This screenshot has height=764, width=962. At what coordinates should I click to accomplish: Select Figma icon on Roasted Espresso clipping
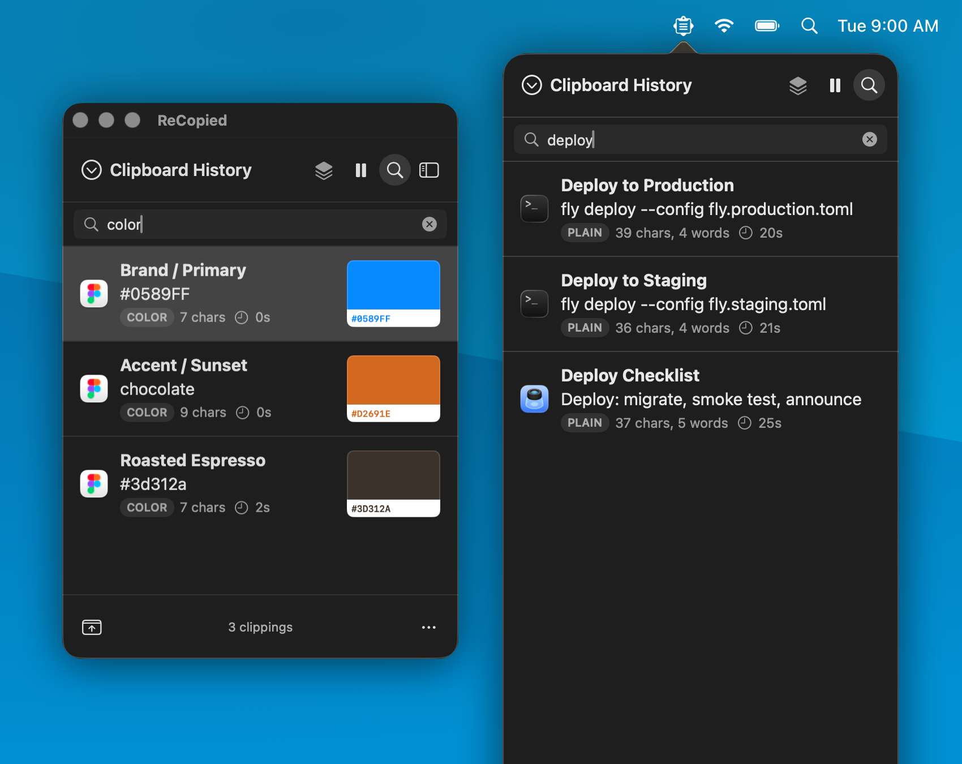(94, 483)
